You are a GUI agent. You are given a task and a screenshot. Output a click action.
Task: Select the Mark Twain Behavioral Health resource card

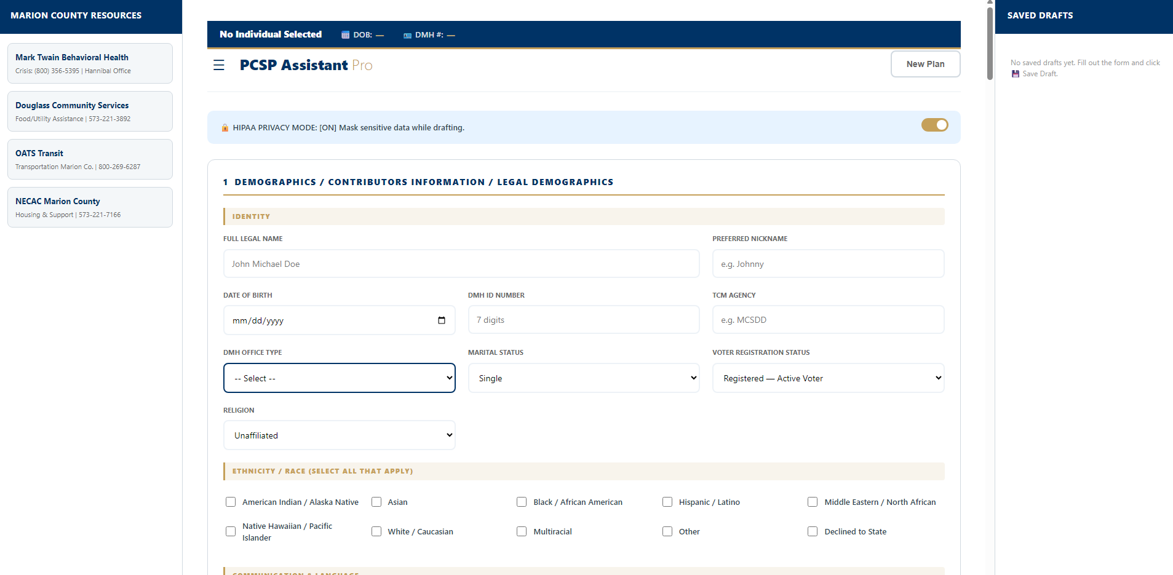90,63
